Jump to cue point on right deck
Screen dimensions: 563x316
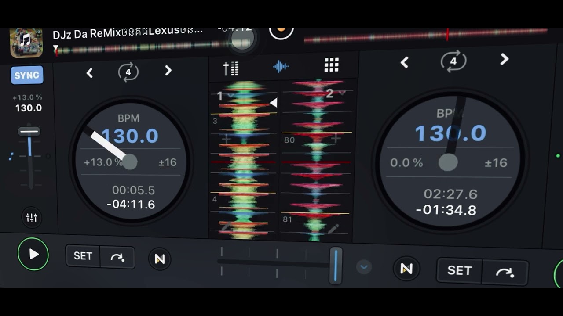pos(505,273)
